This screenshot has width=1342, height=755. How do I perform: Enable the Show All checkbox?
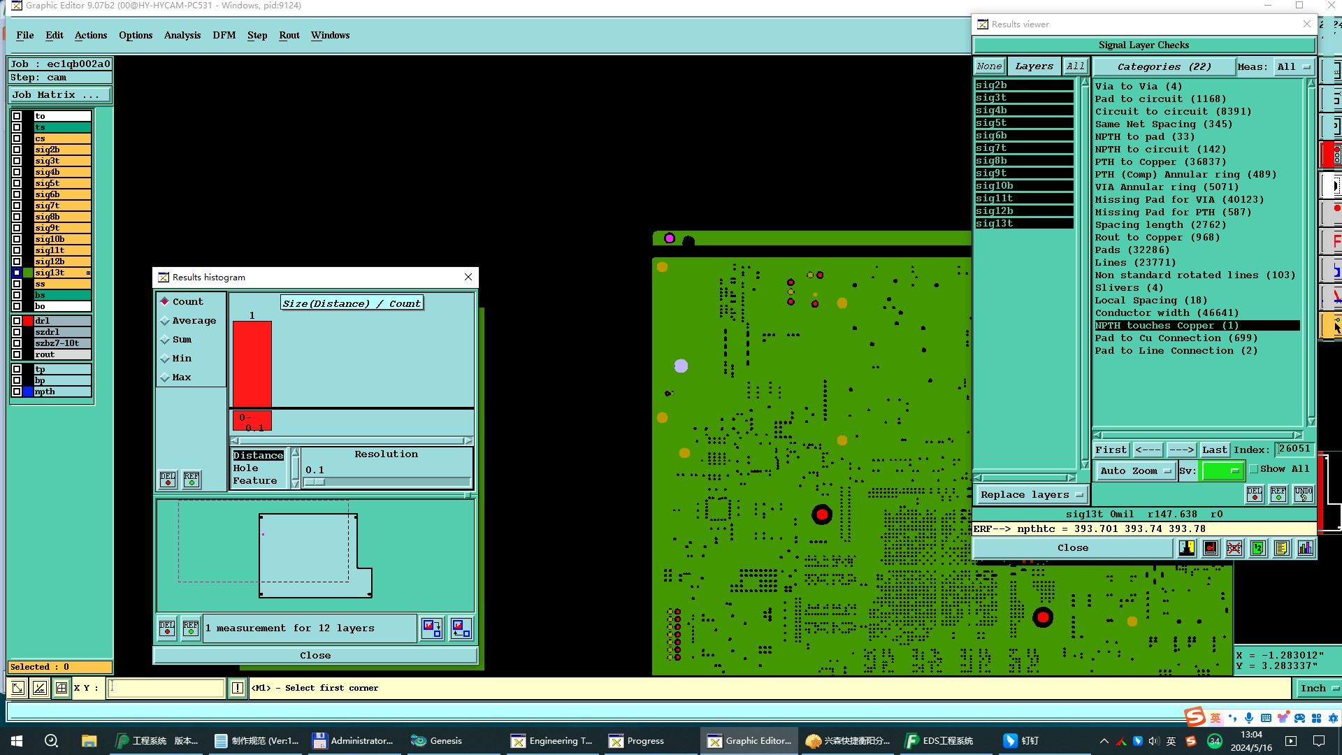(1254, 469)
